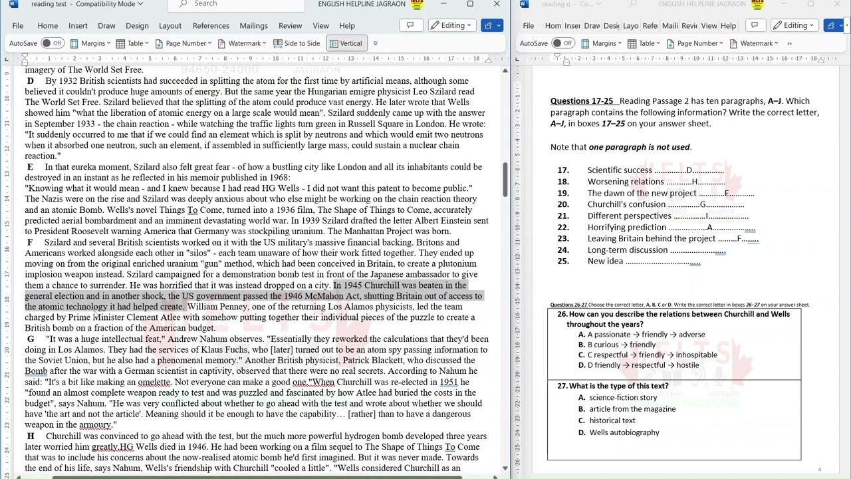Open Margins dropdown in left window
851x479 pixels.
pyautogui.click(x=90, y=43)
